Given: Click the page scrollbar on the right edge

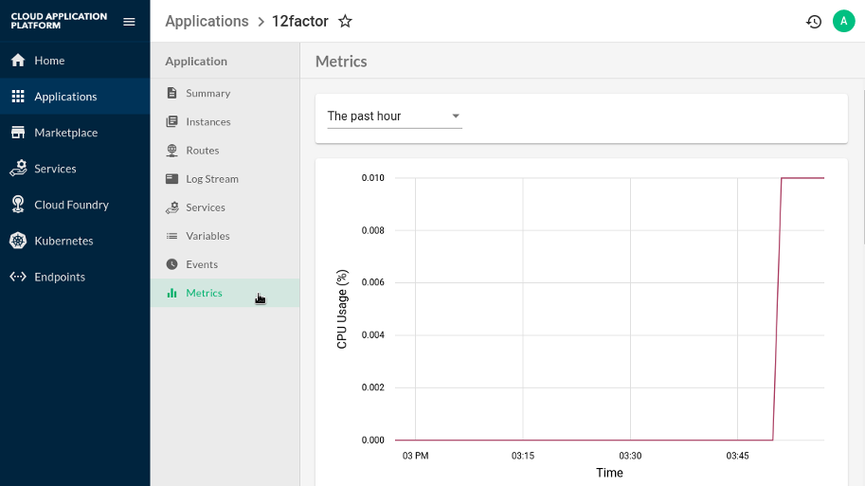Looking at the screenshot, I should point(862,284).
